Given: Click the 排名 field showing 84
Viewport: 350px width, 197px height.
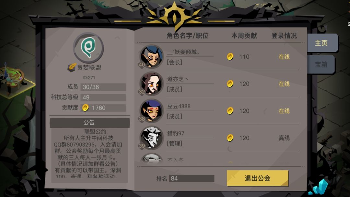Looking at the screenshot, I should tap(192, 179).
